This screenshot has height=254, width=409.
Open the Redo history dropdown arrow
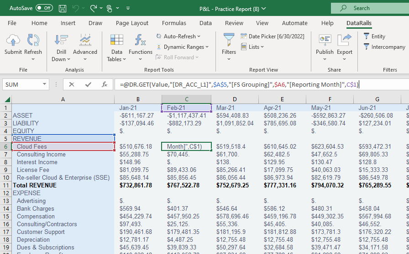101,8
